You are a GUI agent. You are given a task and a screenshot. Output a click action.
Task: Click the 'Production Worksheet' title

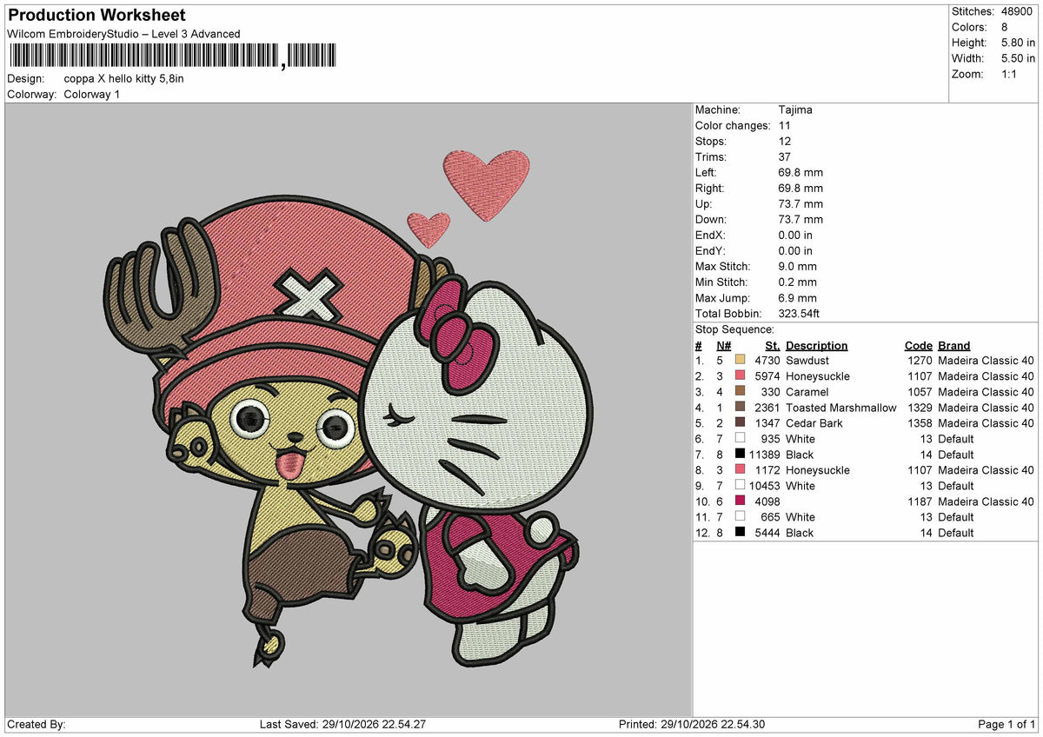pos(96,16)
